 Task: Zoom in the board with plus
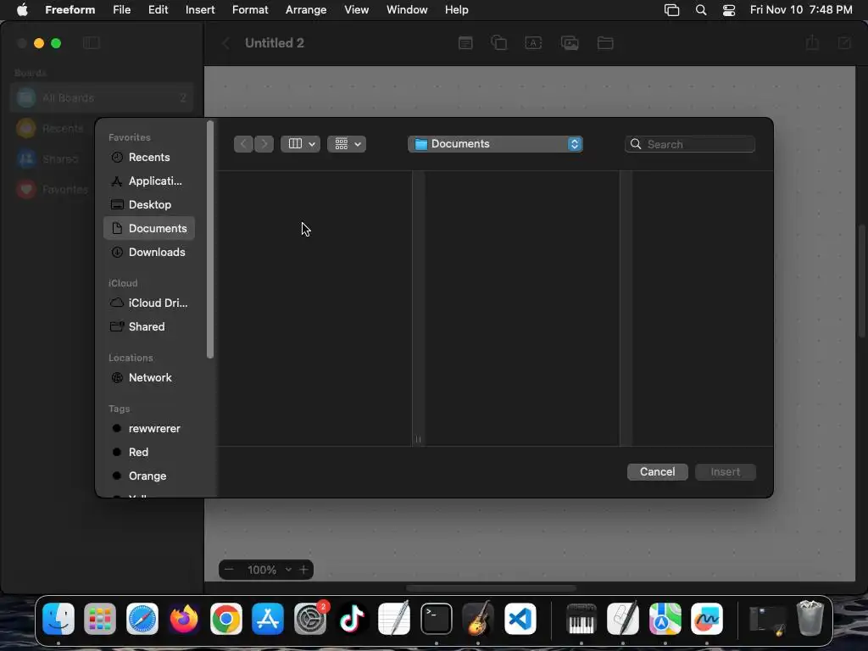(x=303, y=570)
